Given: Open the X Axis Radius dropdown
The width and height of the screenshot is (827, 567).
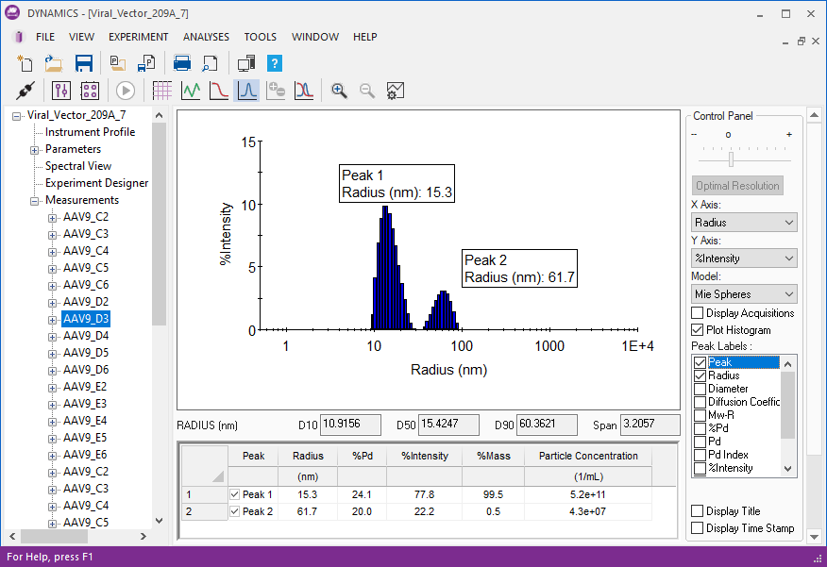Looking at the screenshot, I should (x=744, y=223).
